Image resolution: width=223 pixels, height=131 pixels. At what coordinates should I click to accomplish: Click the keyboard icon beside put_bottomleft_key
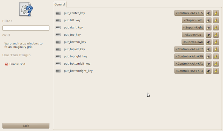pos(58,64)
